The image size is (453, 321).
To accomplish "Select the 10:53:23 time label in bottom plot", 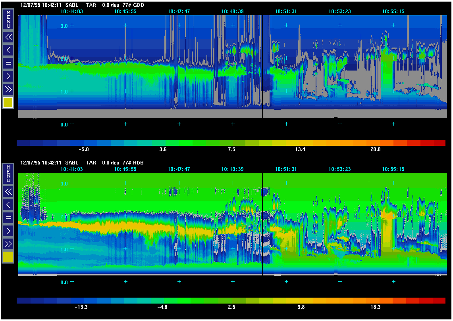I will click(339, 169).
